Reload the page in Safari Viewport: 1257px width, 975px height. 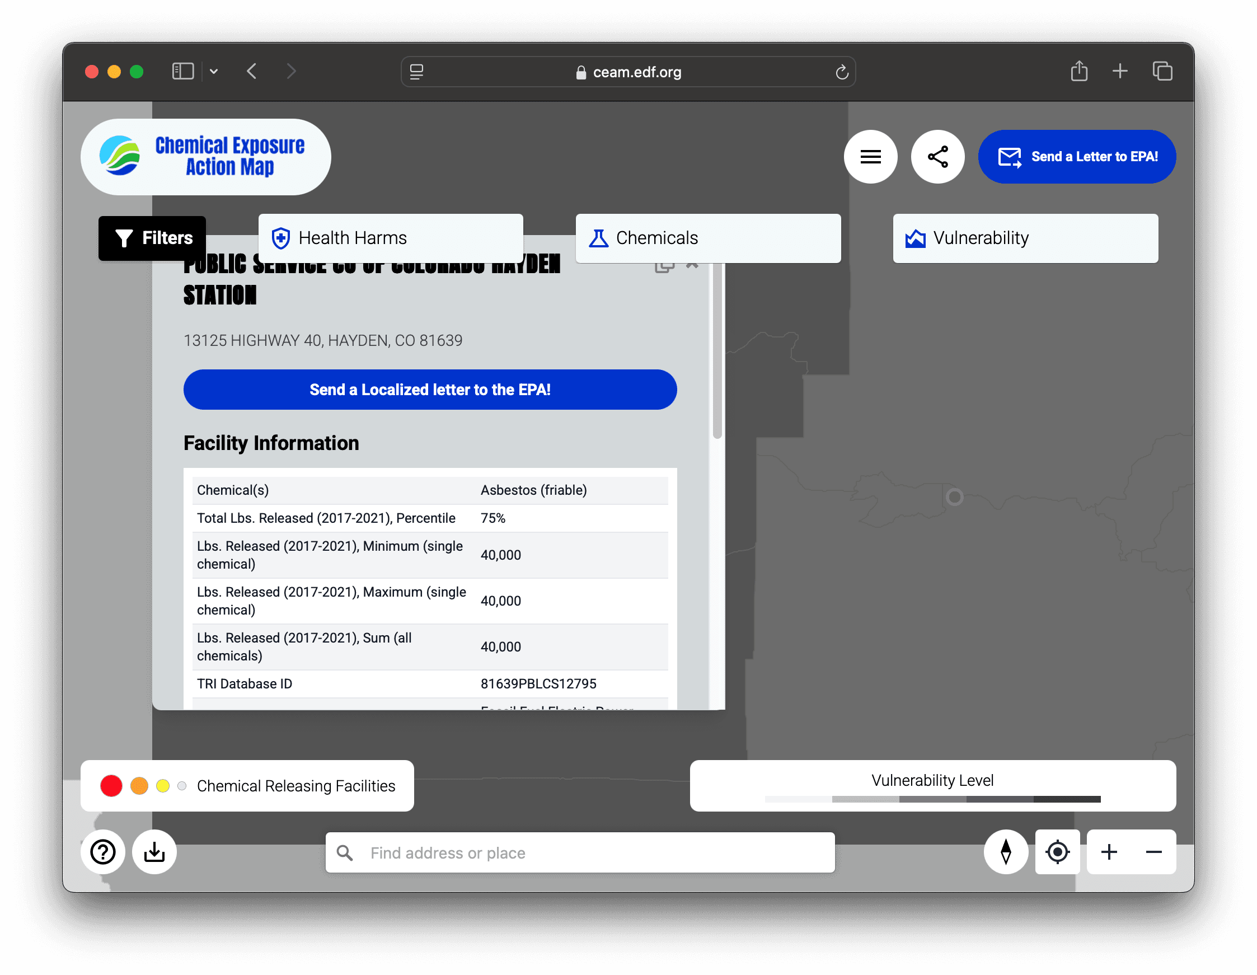[842, 72]
